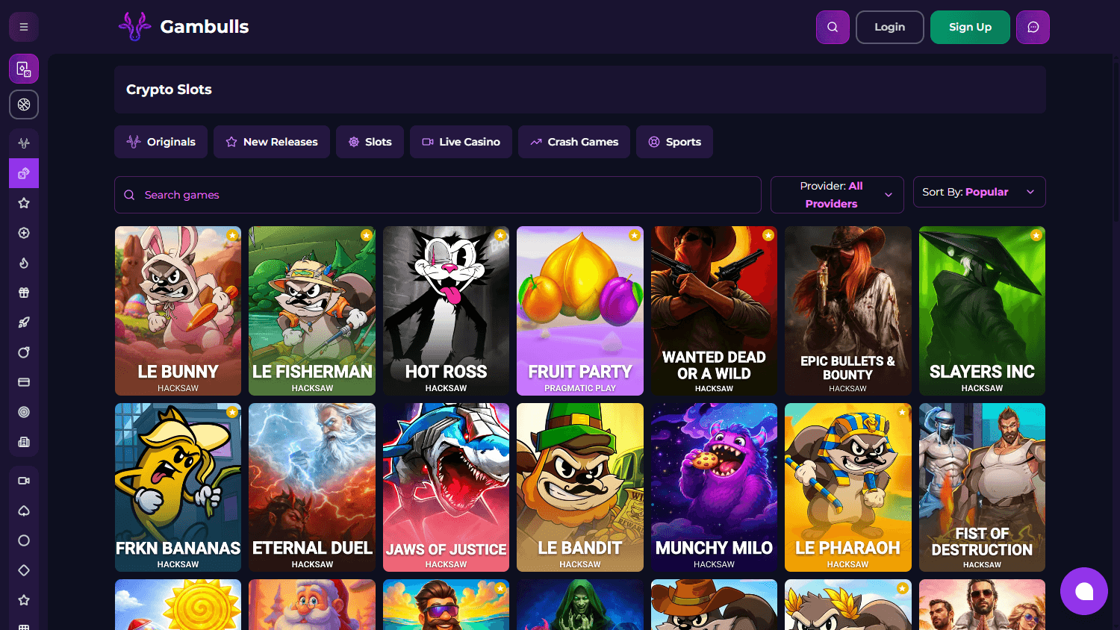Open the Le Bandit game
This screenshot has height=630, width=1120.
click(x=580, y=487)
